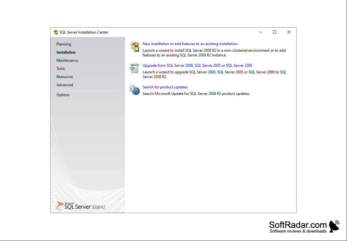Show the Resources section
Screen dimensions: 347x241
pyautogui.click(x=65, y=77)
